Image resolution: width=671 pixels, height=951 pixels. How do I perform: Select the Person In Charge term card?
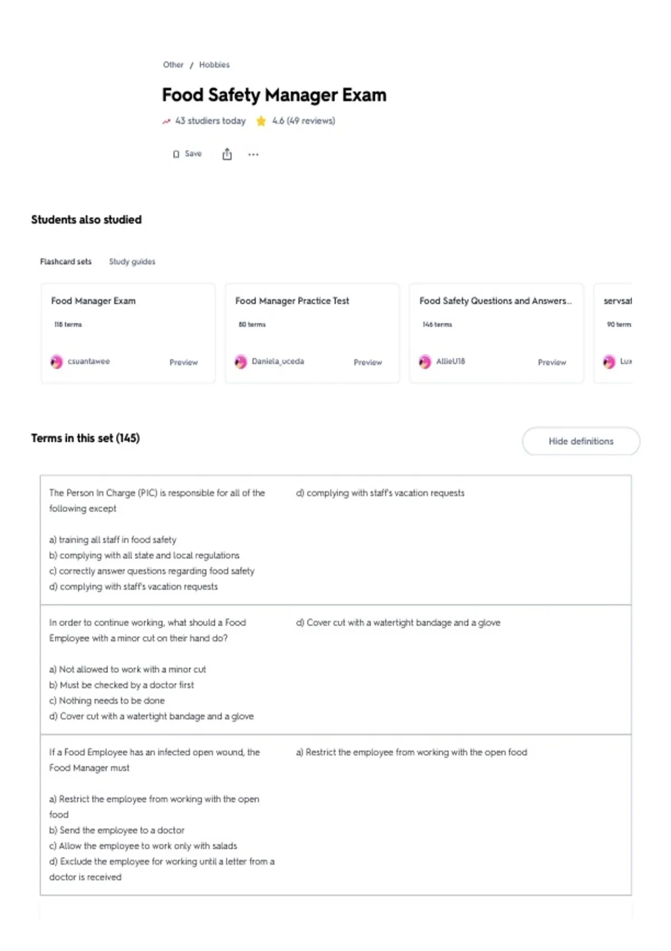(335, 540)
